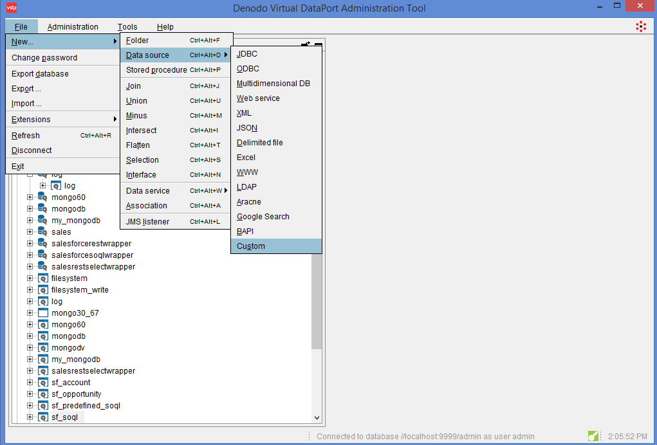This screenshot has width=657, height=445.
Task: Click the nested log view icon
Action: pos(56,185)
